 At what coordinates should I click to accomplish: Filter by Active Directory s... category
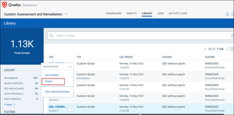(x=14, y=94)
